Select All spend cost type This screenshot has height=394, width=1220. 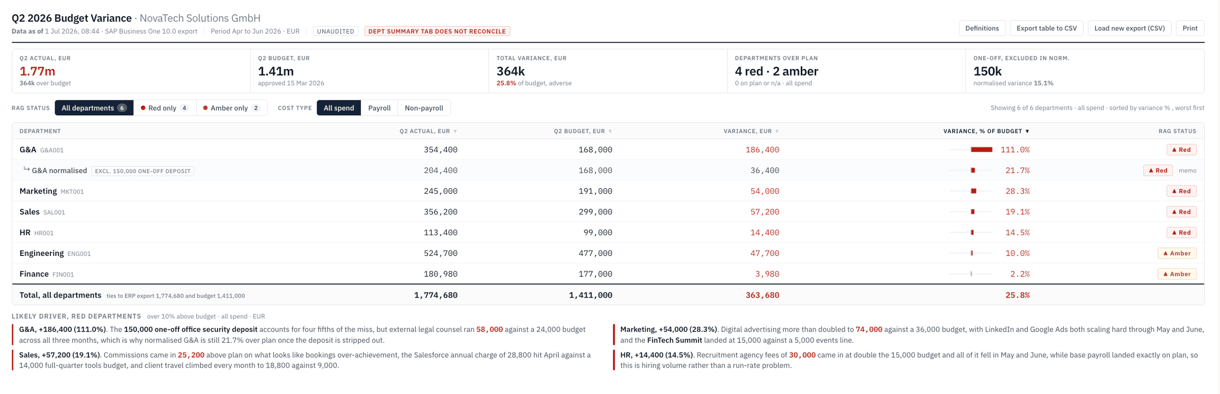339,108
